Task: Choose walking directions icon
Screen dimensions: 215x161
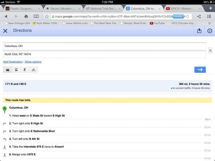Action: [25, 70]
